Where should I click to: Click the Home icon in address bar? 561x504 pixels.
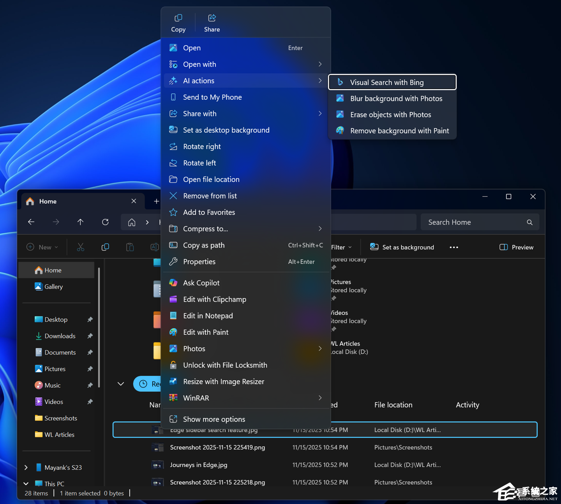pyautogui.click(x=132, y=222)
